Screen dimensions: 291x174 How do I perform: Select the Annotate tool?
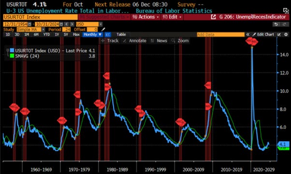pyautogui.click(x=135, y=41)
